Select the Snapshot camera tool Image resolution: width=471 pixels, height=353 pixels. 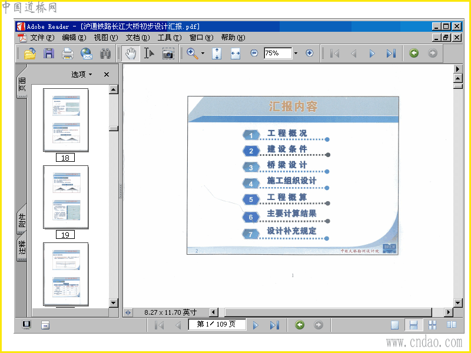tap(168, 54)
